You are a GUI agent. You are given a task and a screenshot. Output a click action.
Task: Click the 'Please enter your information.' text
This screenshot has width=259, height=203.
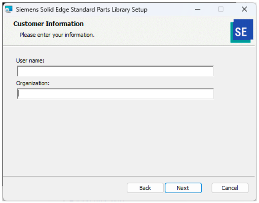click(57, 35)
